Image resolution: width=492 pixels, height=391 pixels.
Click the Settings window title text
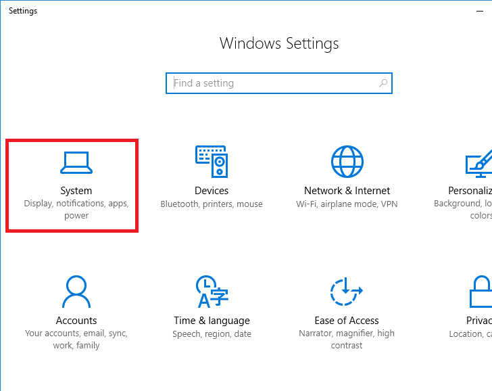(23, 11)
